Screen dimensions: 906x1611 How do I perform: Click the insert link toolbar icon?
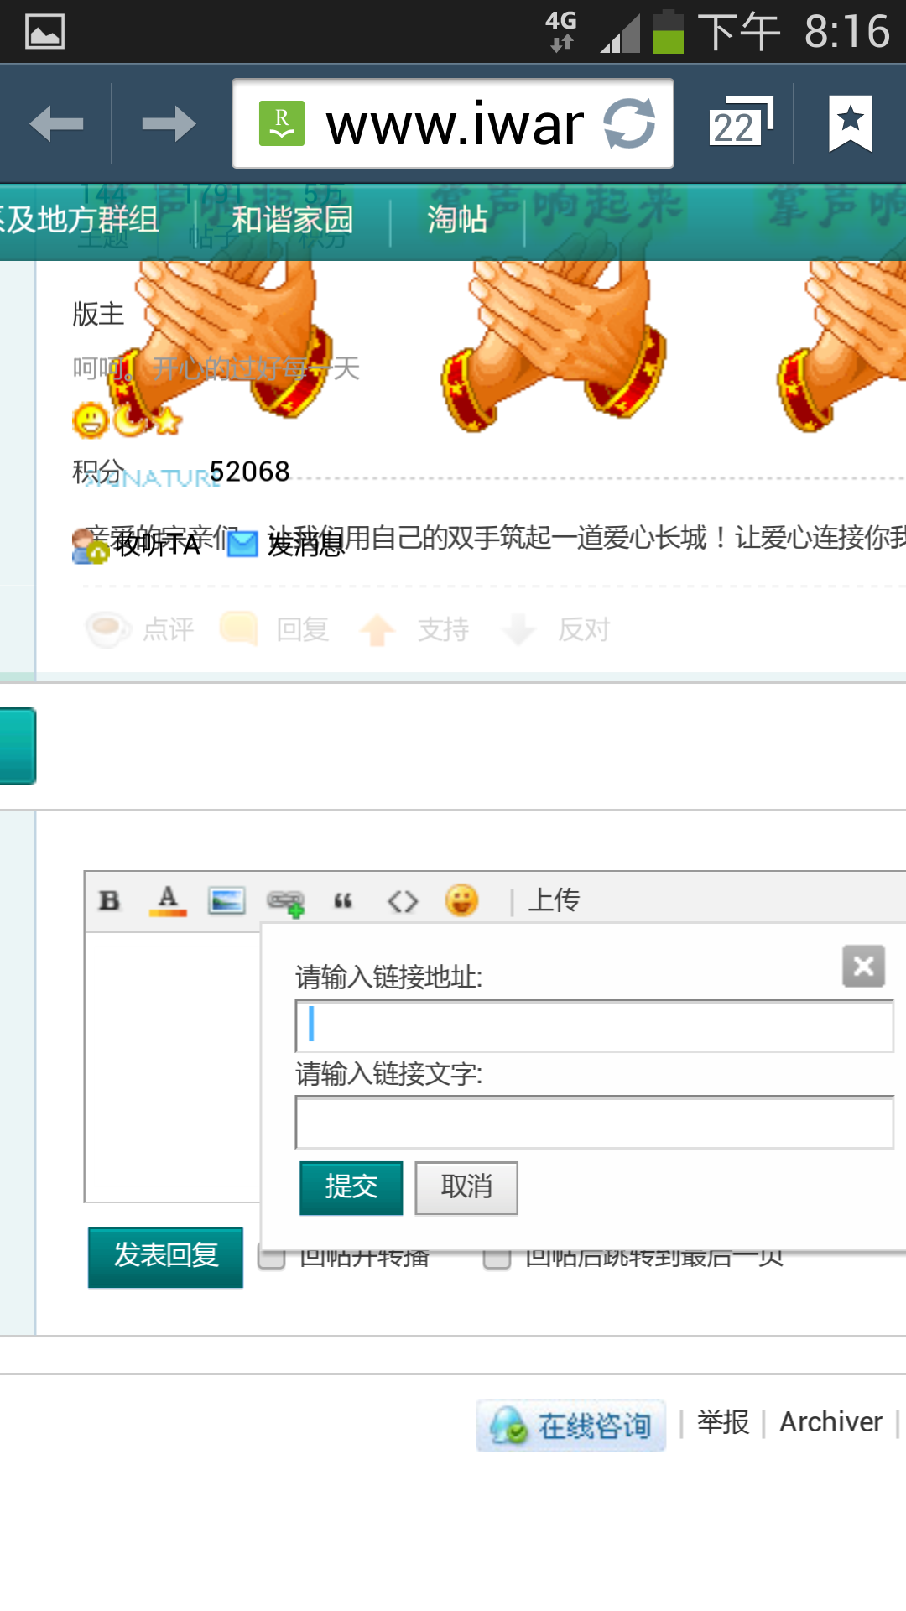pyautogui.click(x=285, y=902)
